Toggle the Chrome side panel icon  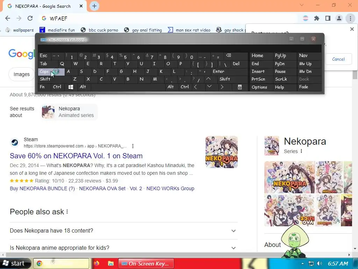pos(328,18)
